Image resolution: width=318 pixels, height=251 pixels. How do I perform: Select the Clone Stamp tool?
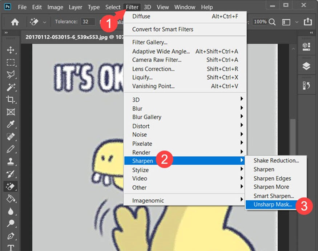tap(10, 162)
